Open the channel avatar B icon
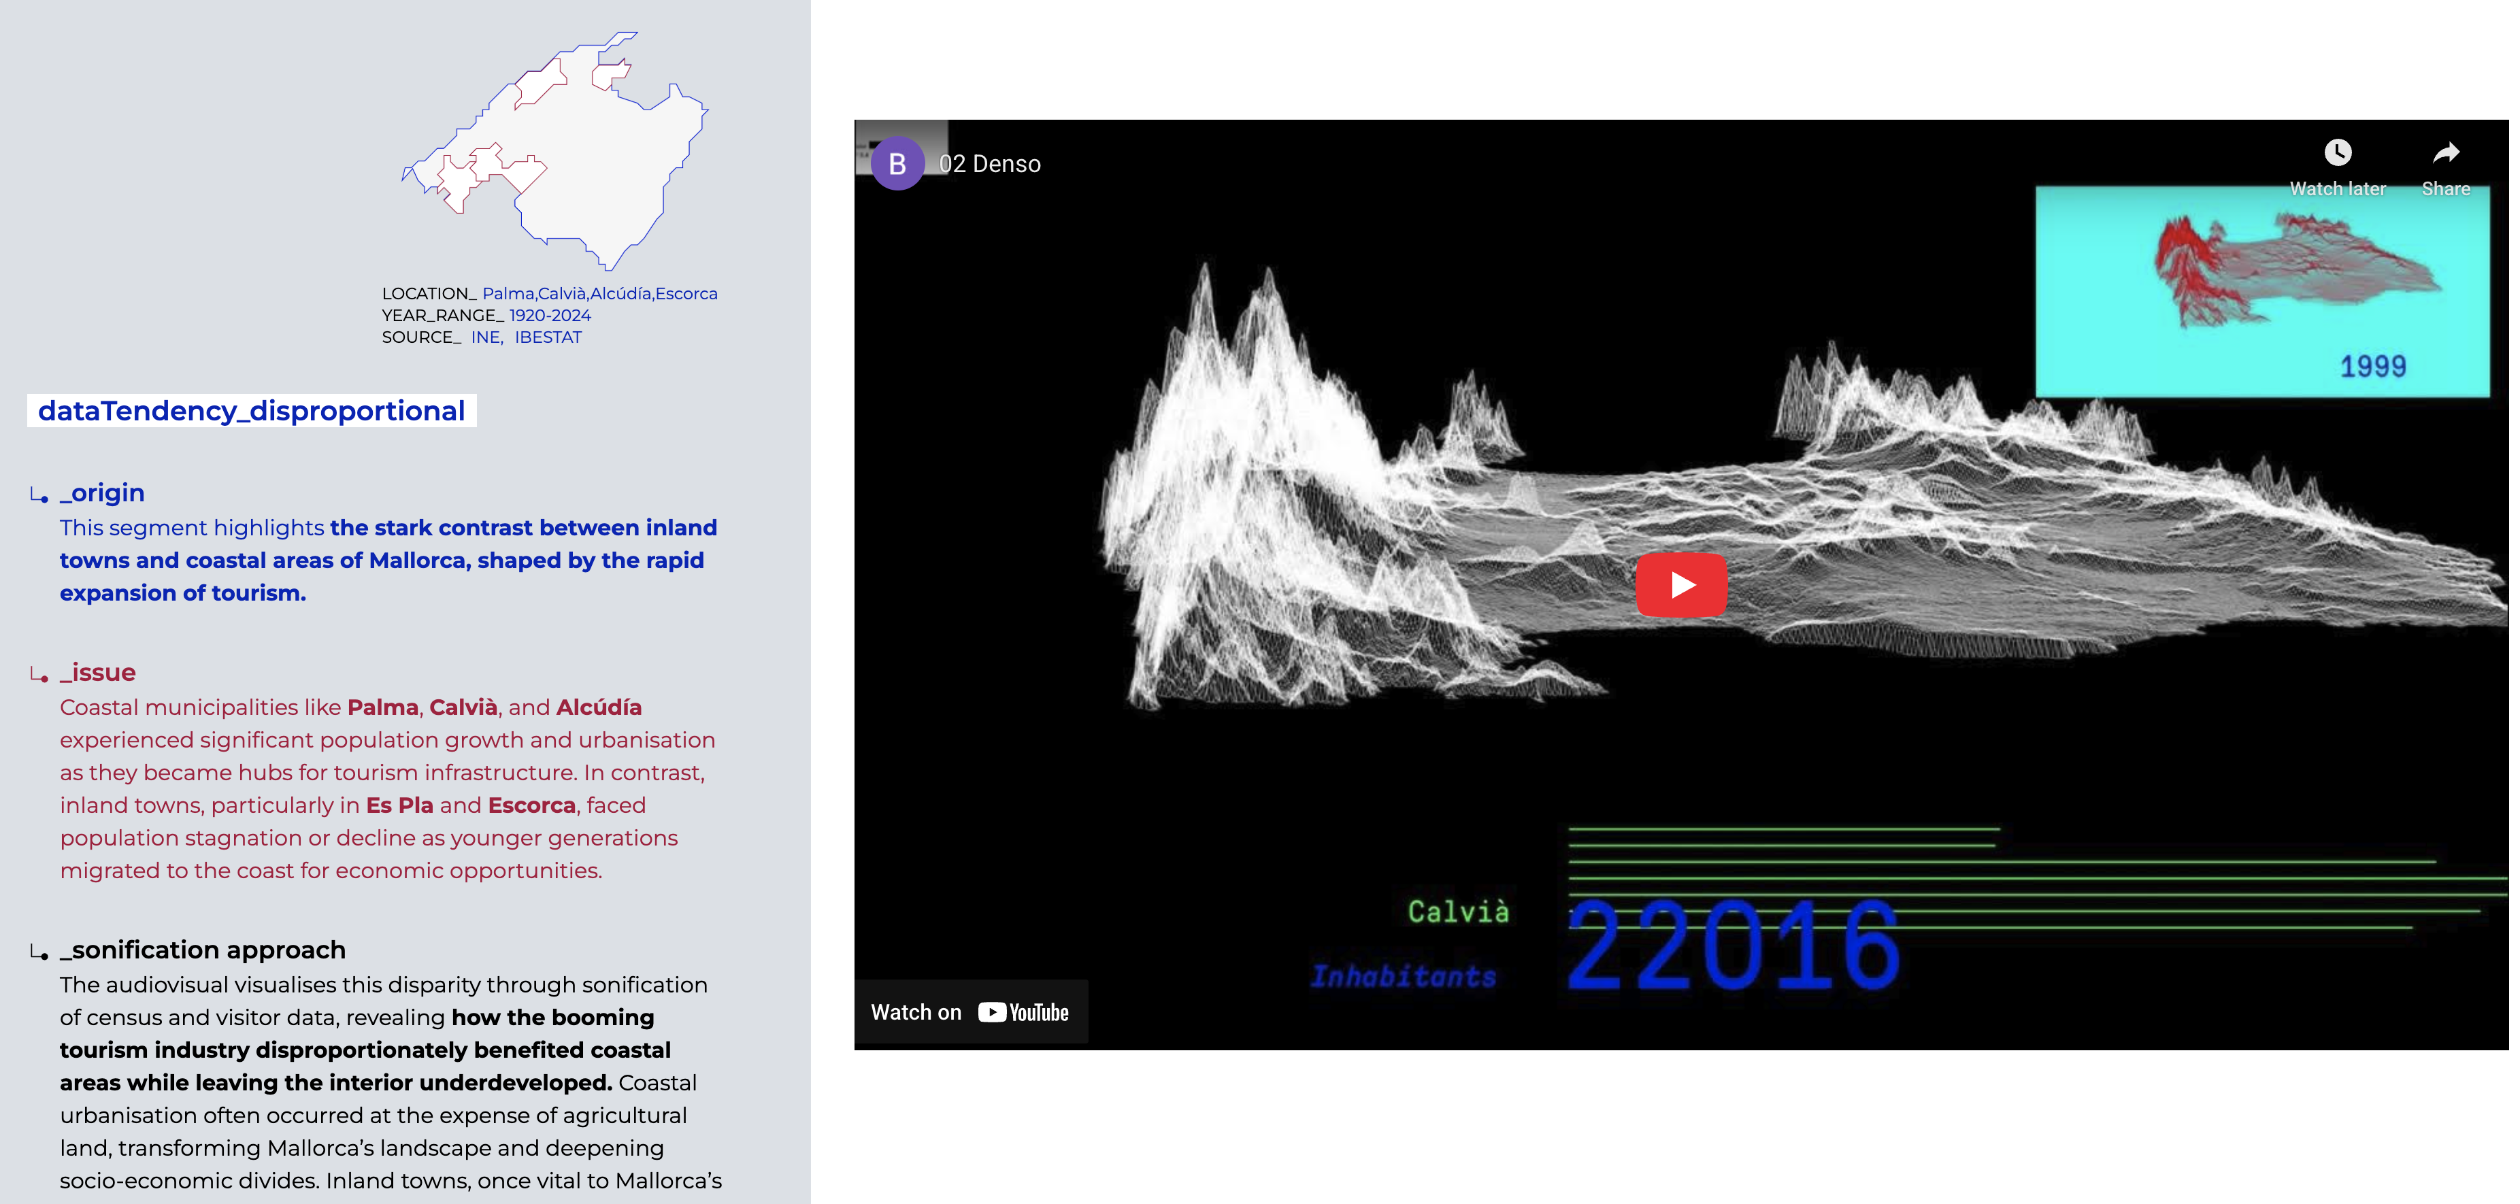Image resolution: width=2520 pixels, height=1204 pixels. click(897, 165)
